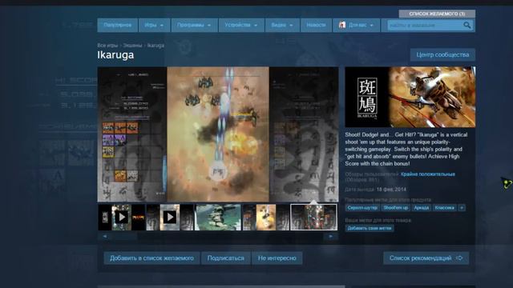Play the first video thumbnail
This screenshot has width=513, height=288.
tap(122, 217)
